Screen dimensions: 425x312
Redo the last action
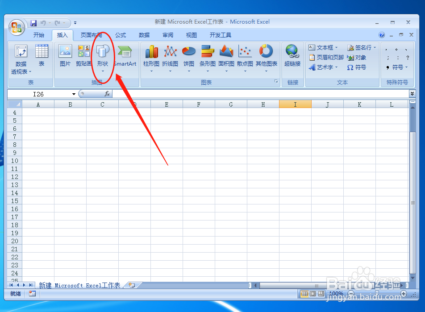click(57, 23)
